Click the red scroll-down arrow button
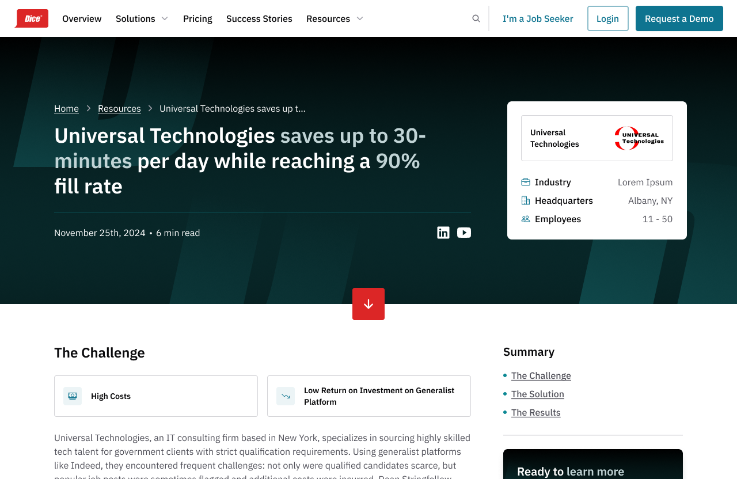737x479 pixels. point(368,304)
